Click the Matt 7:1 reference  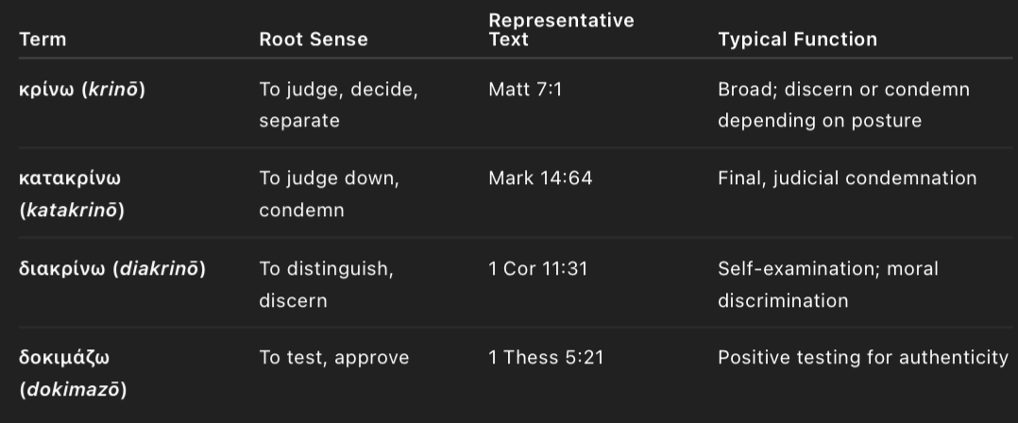525,91
